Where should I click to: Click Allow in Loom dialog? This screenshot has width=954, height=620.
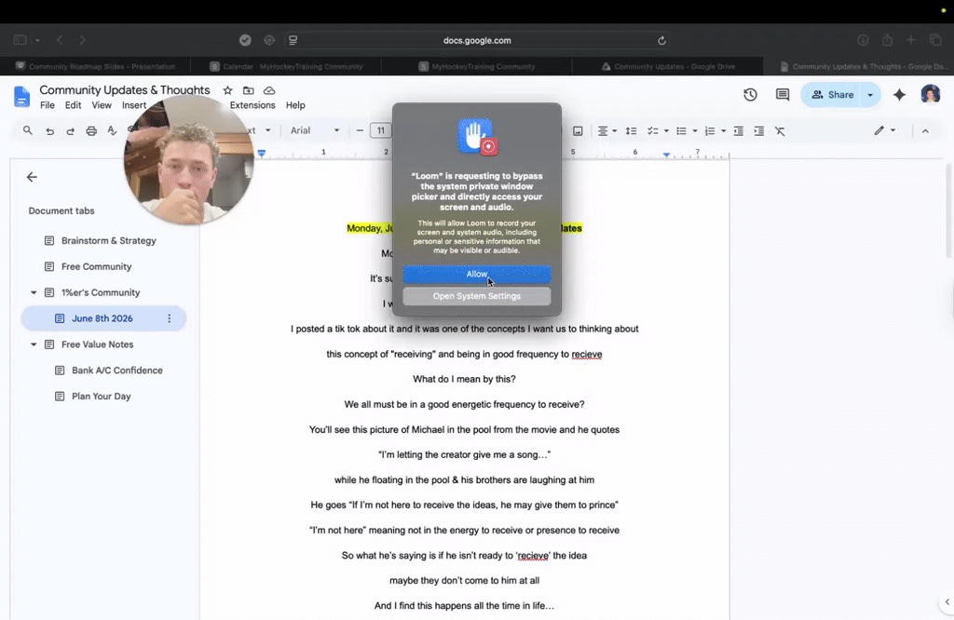(477, 274)
